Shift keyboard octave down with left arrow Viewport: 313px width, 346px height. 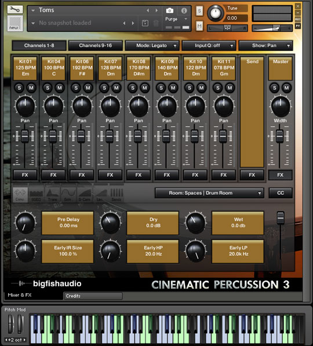point(6,340)
